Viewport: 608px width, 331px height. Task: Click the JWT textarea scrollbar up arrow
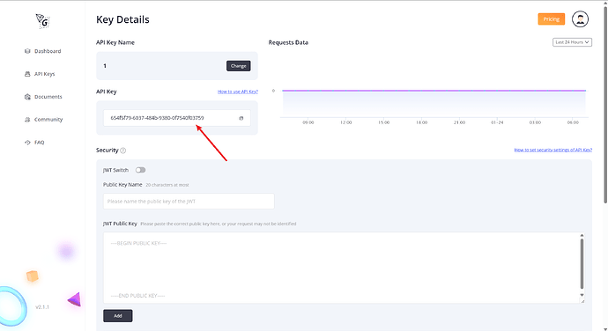pyautogui.click(x=582, y=235)
